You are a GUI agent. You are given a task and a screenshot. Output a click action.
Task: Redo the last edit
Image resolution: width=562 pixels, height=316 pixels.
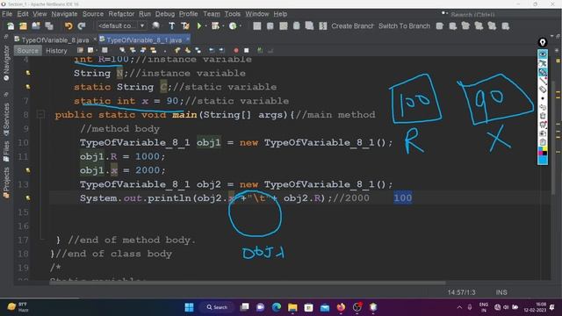tap(82, 25)
